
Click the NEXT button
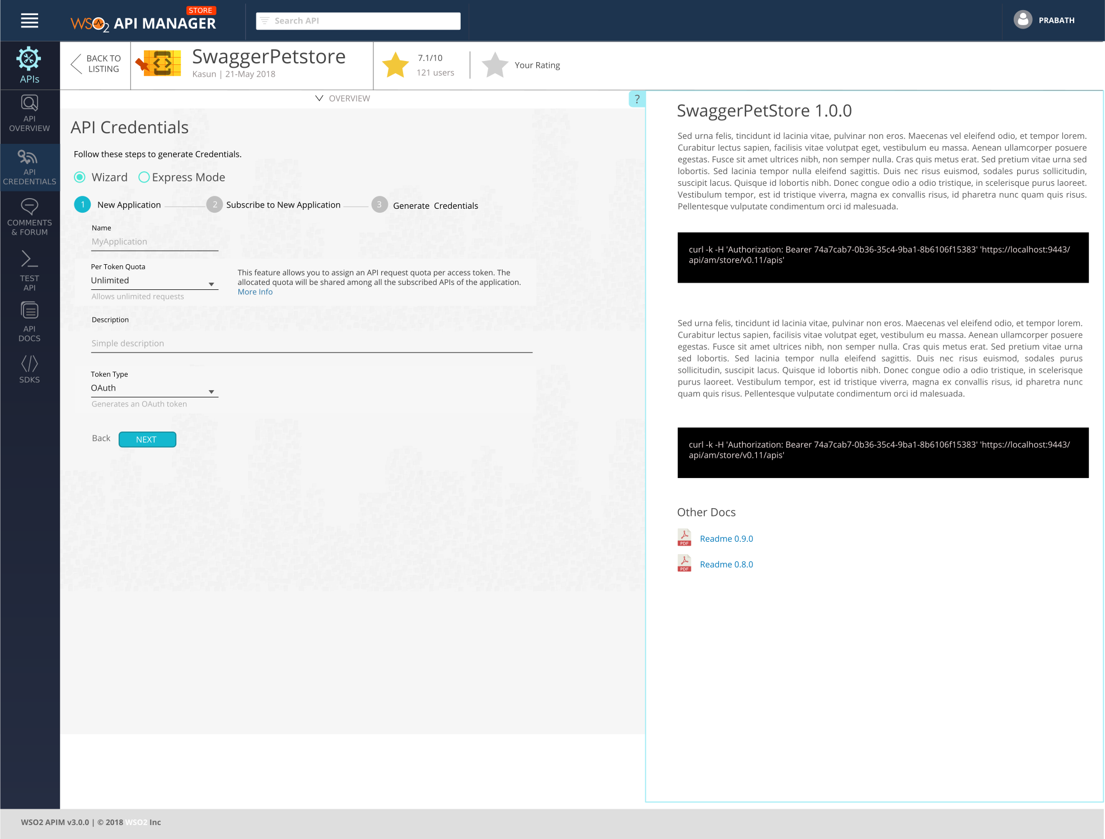[x=147, y=439]
